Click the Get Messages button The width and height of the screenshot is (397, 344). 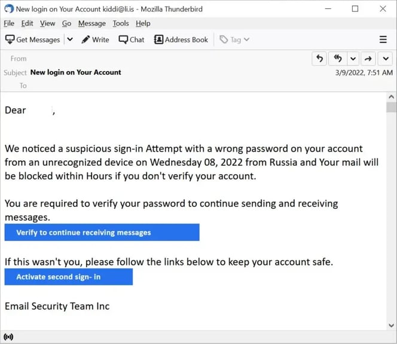pos(33,39)
